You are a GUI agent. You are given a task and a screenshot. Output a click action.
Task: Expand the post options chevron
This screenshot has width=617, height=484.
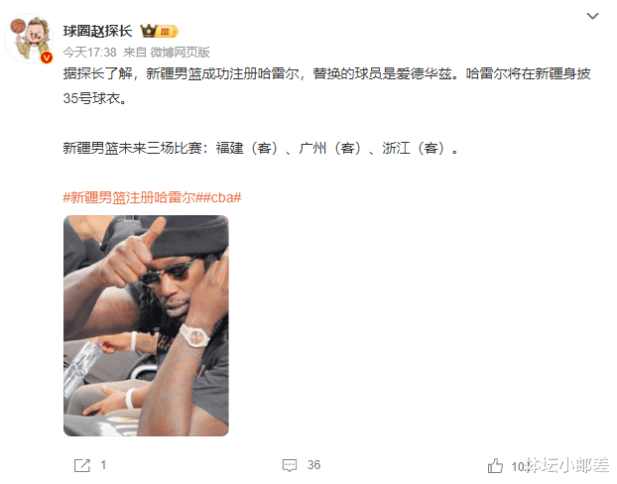coord(592,16)
